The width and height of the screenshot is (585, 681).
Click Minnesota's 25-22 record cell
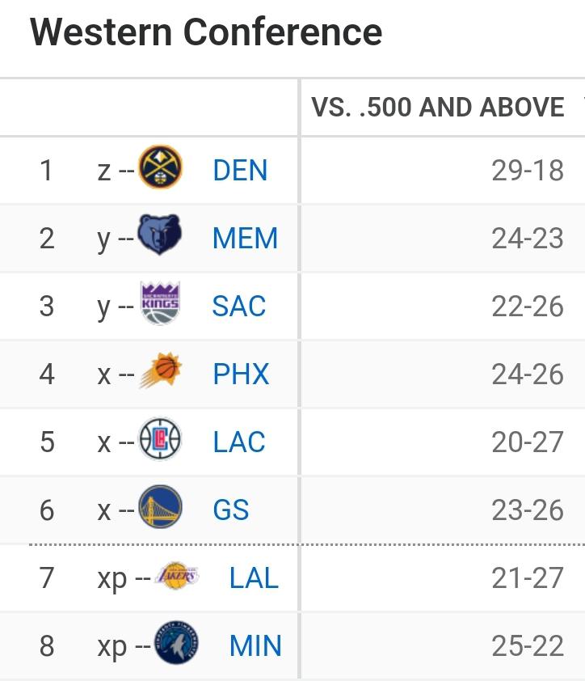tap(527, 646)
